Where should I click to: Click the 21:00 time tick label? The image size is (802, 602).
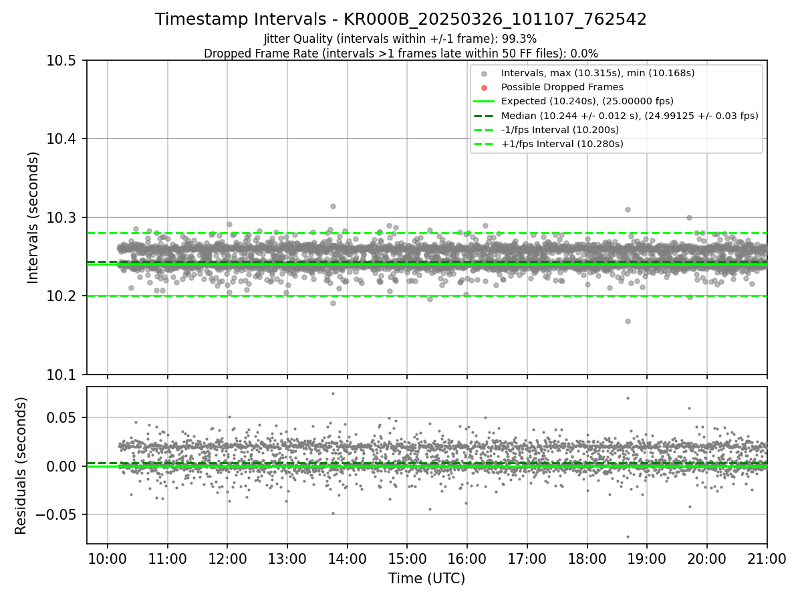click(767, 558)
